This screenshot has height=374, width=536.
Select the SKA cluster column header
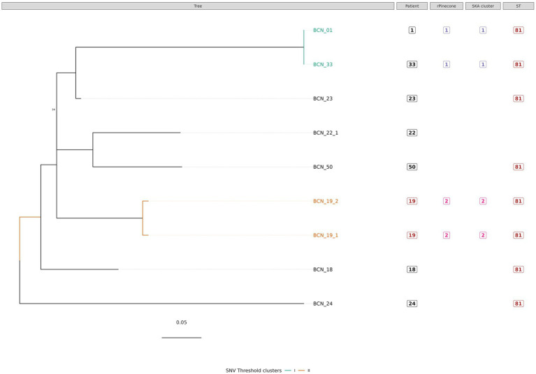click(483, 6)
